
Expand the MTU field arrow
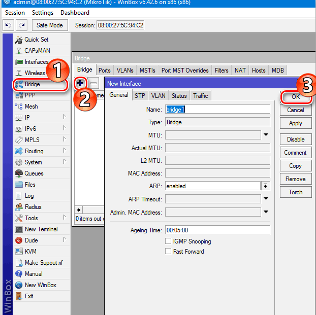(x=266, y=135)
